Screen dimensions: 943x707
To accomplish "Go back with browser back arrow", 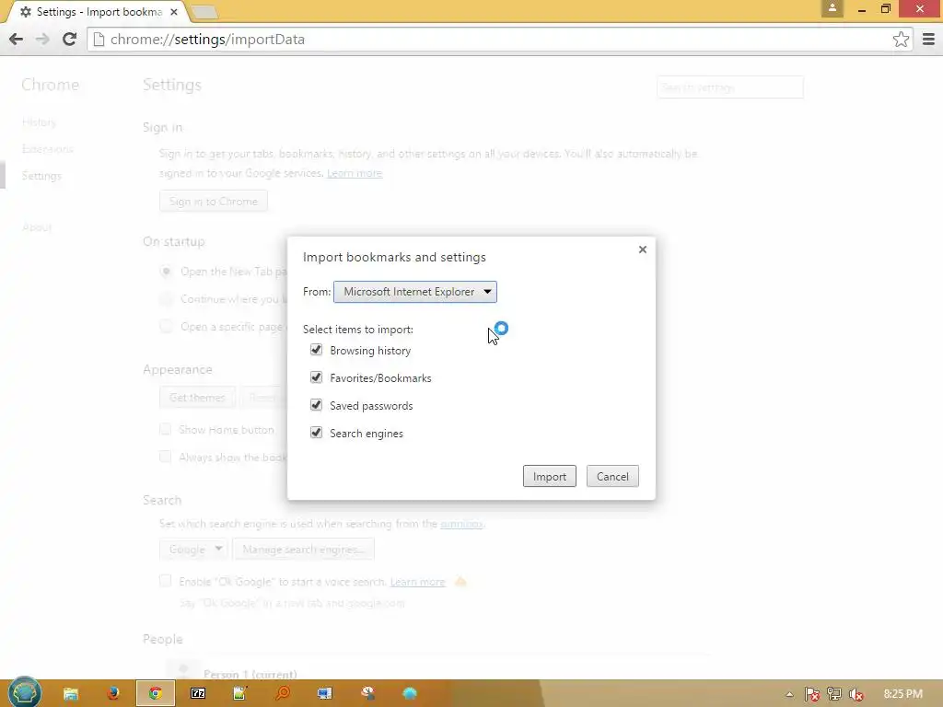I will point(17,39).
